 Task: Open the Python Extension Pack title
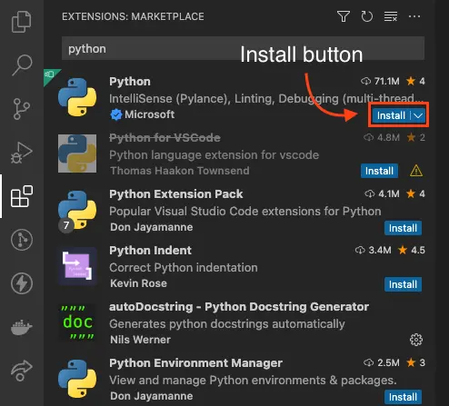tap(176, 194)
